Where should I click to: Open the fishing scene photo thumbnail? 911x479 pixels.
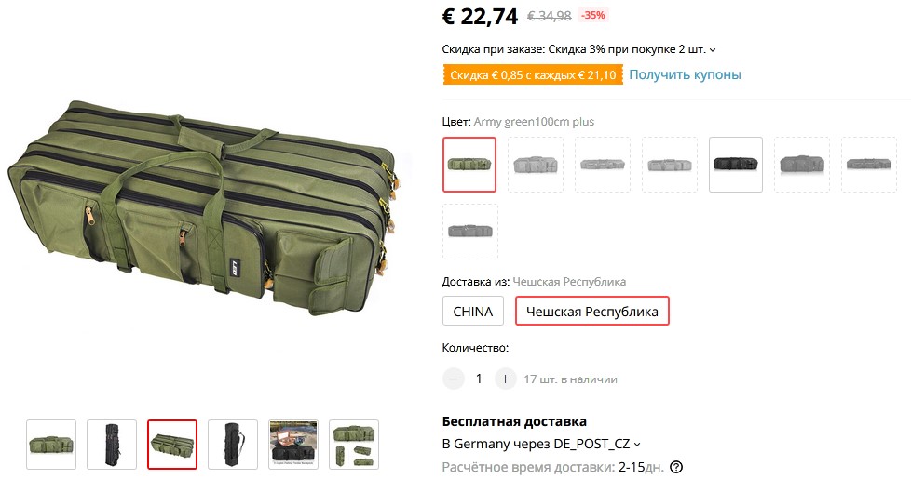293,445
